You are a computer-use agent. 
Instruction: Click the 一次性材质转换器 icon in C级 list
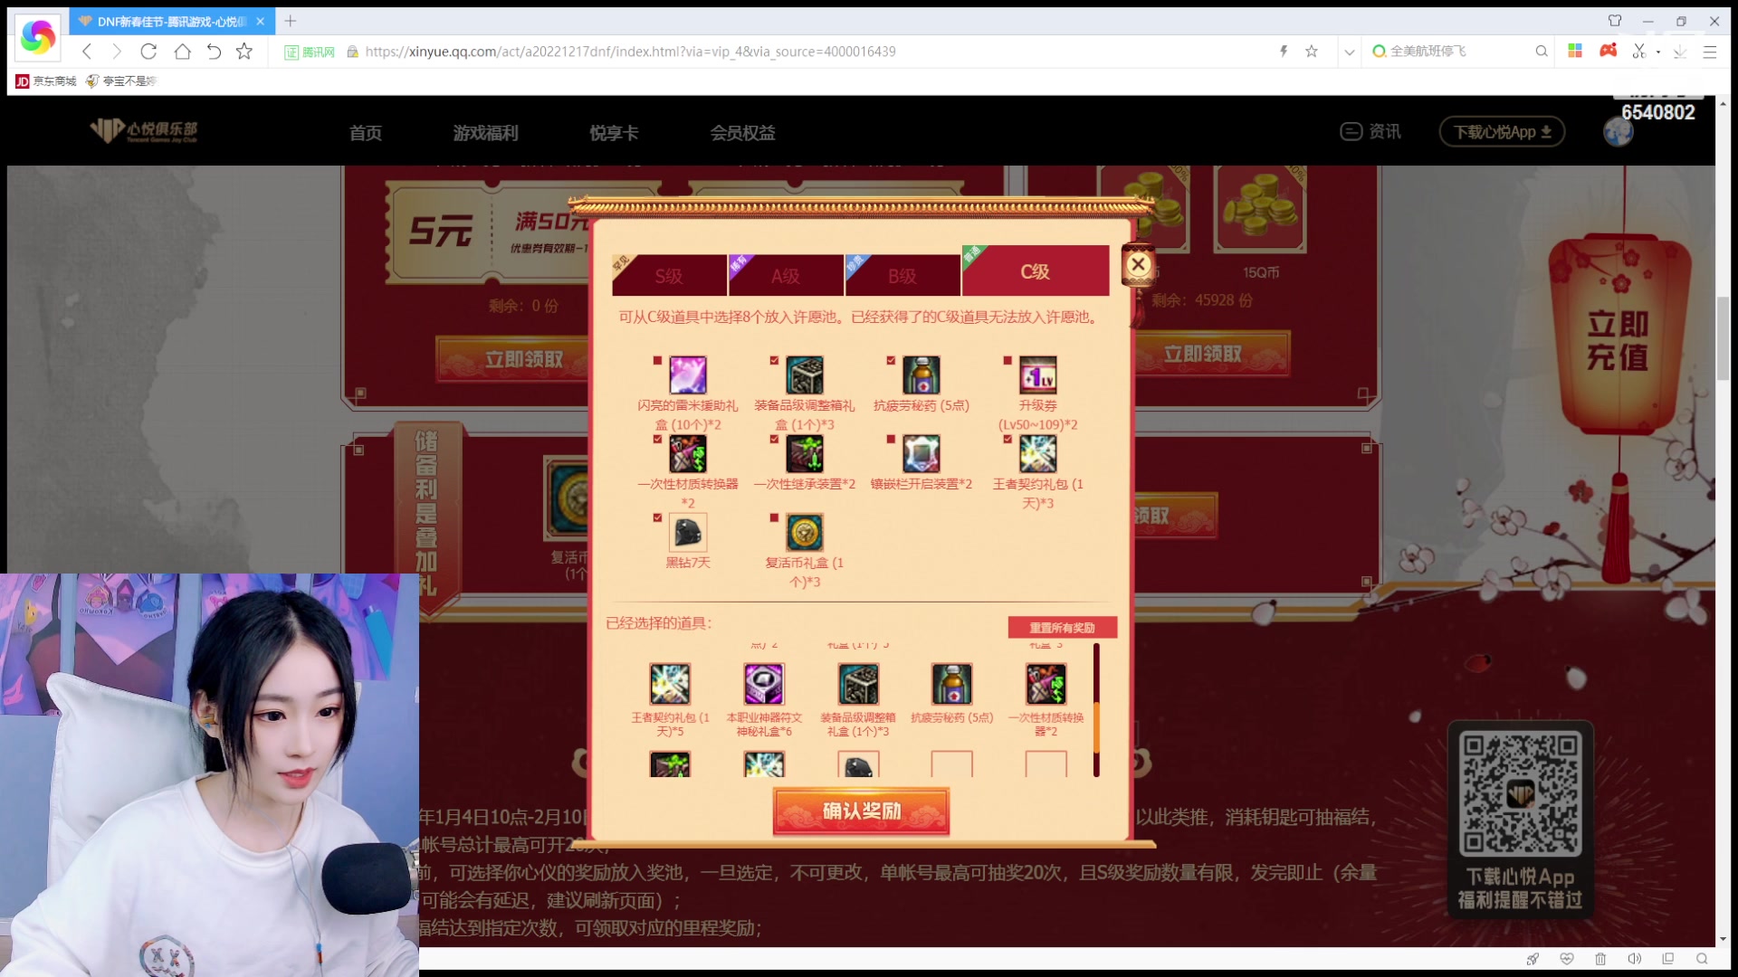688,453
